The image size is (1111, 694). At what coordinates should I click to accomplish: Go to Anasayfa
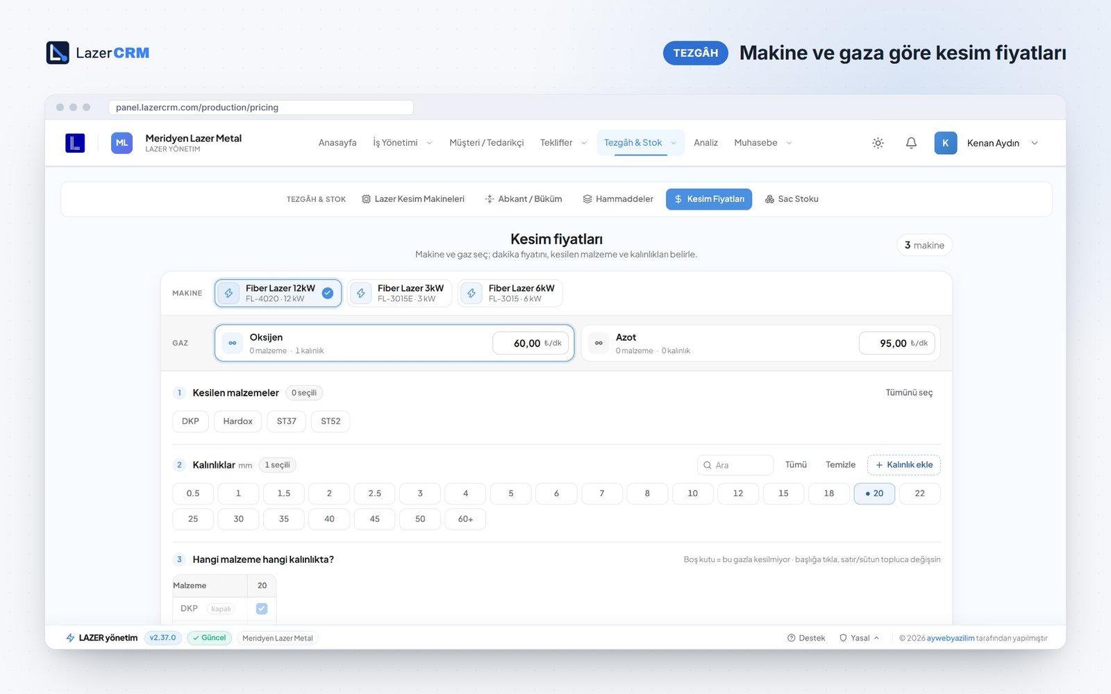coord(337,143)
